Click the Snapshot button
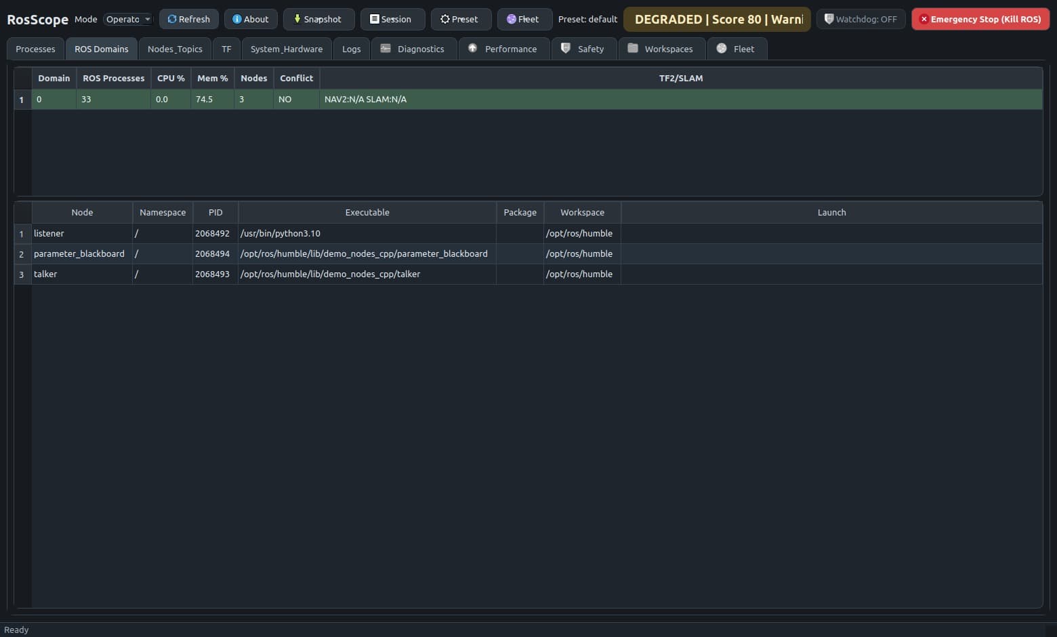 (x=318, y=19)
